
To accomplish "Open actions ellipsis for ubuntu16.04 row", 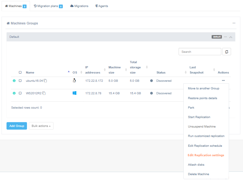I will [x=223, y=81].
